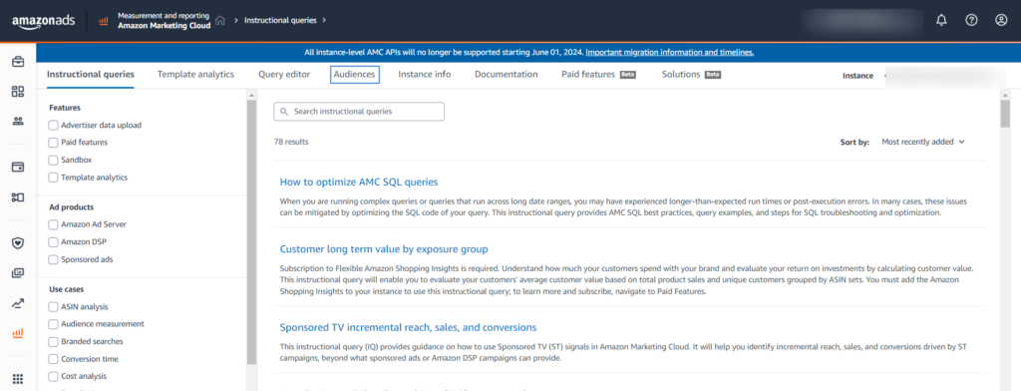Open the wallet card icon in sidebar
This screenshot has width=1021, height=391.
pos(18,167)
